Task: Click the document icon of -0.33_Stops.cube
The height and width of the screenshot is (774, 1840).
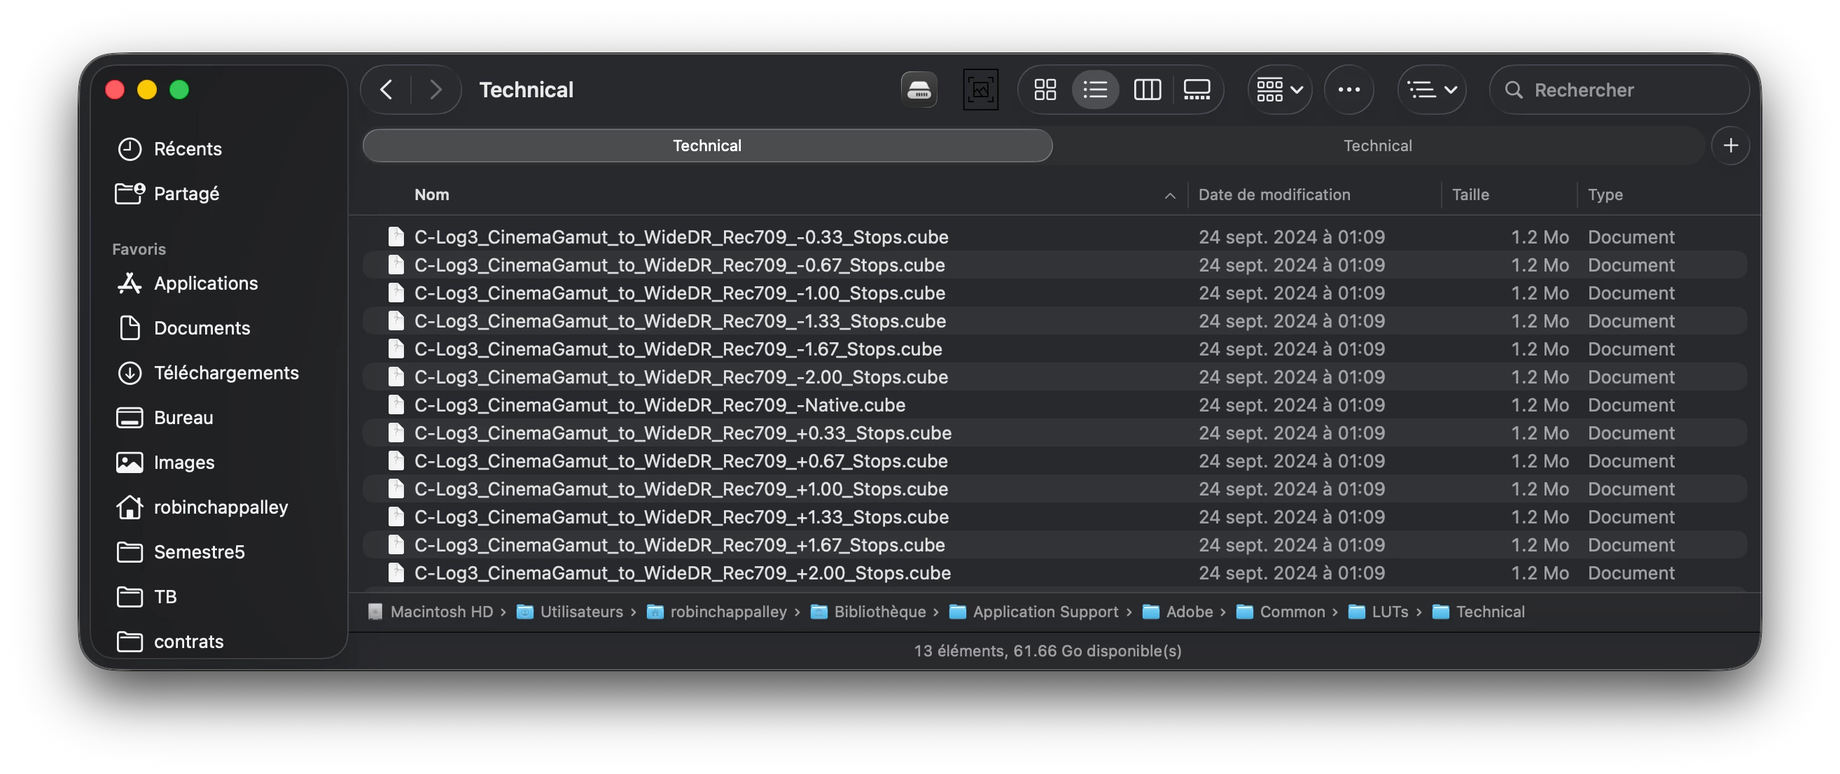Action: 396,237
